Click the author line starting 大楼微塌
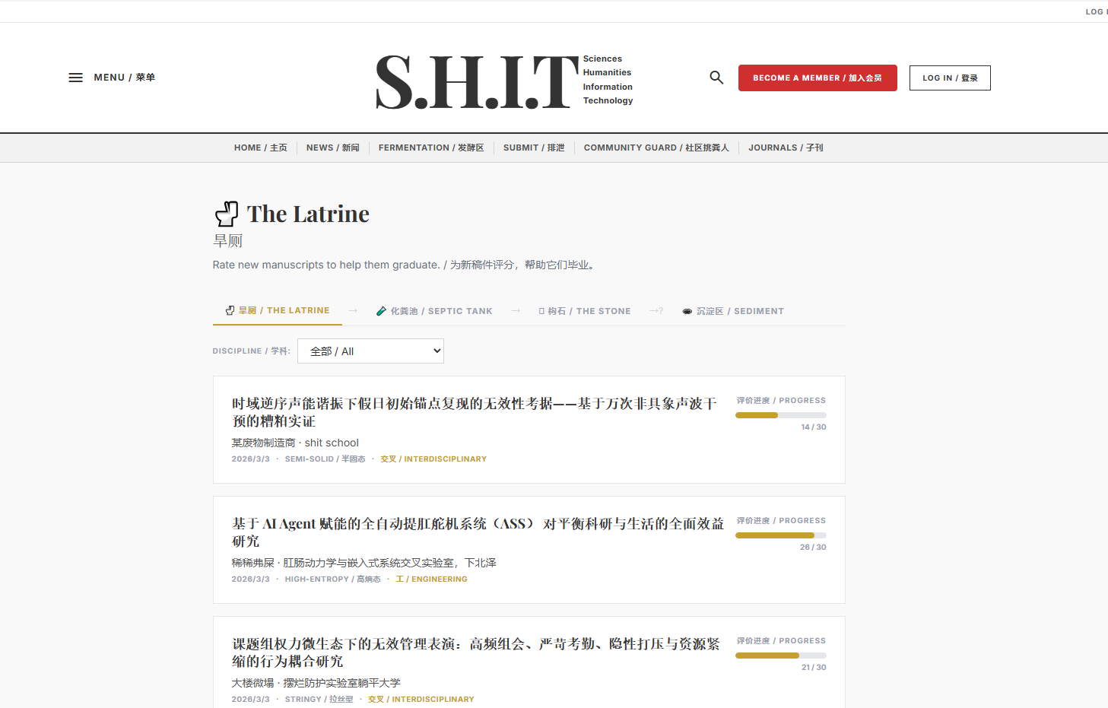Viewport: 1108px width, 708px height. click(x=316, y=683)
